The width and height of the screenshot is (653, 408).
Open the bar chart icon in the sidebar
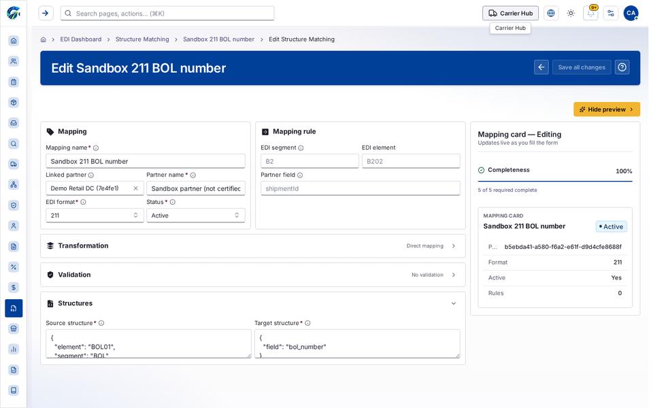[14, 349]
